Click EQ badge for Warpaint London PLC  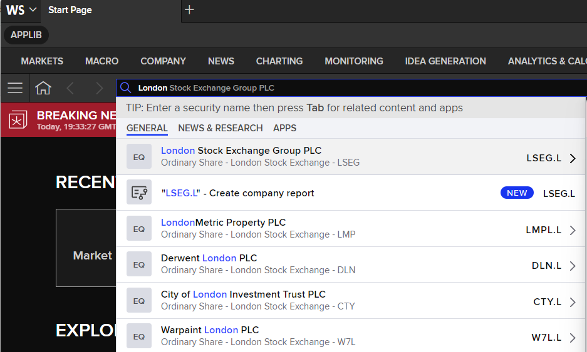(x=139, y=336)
